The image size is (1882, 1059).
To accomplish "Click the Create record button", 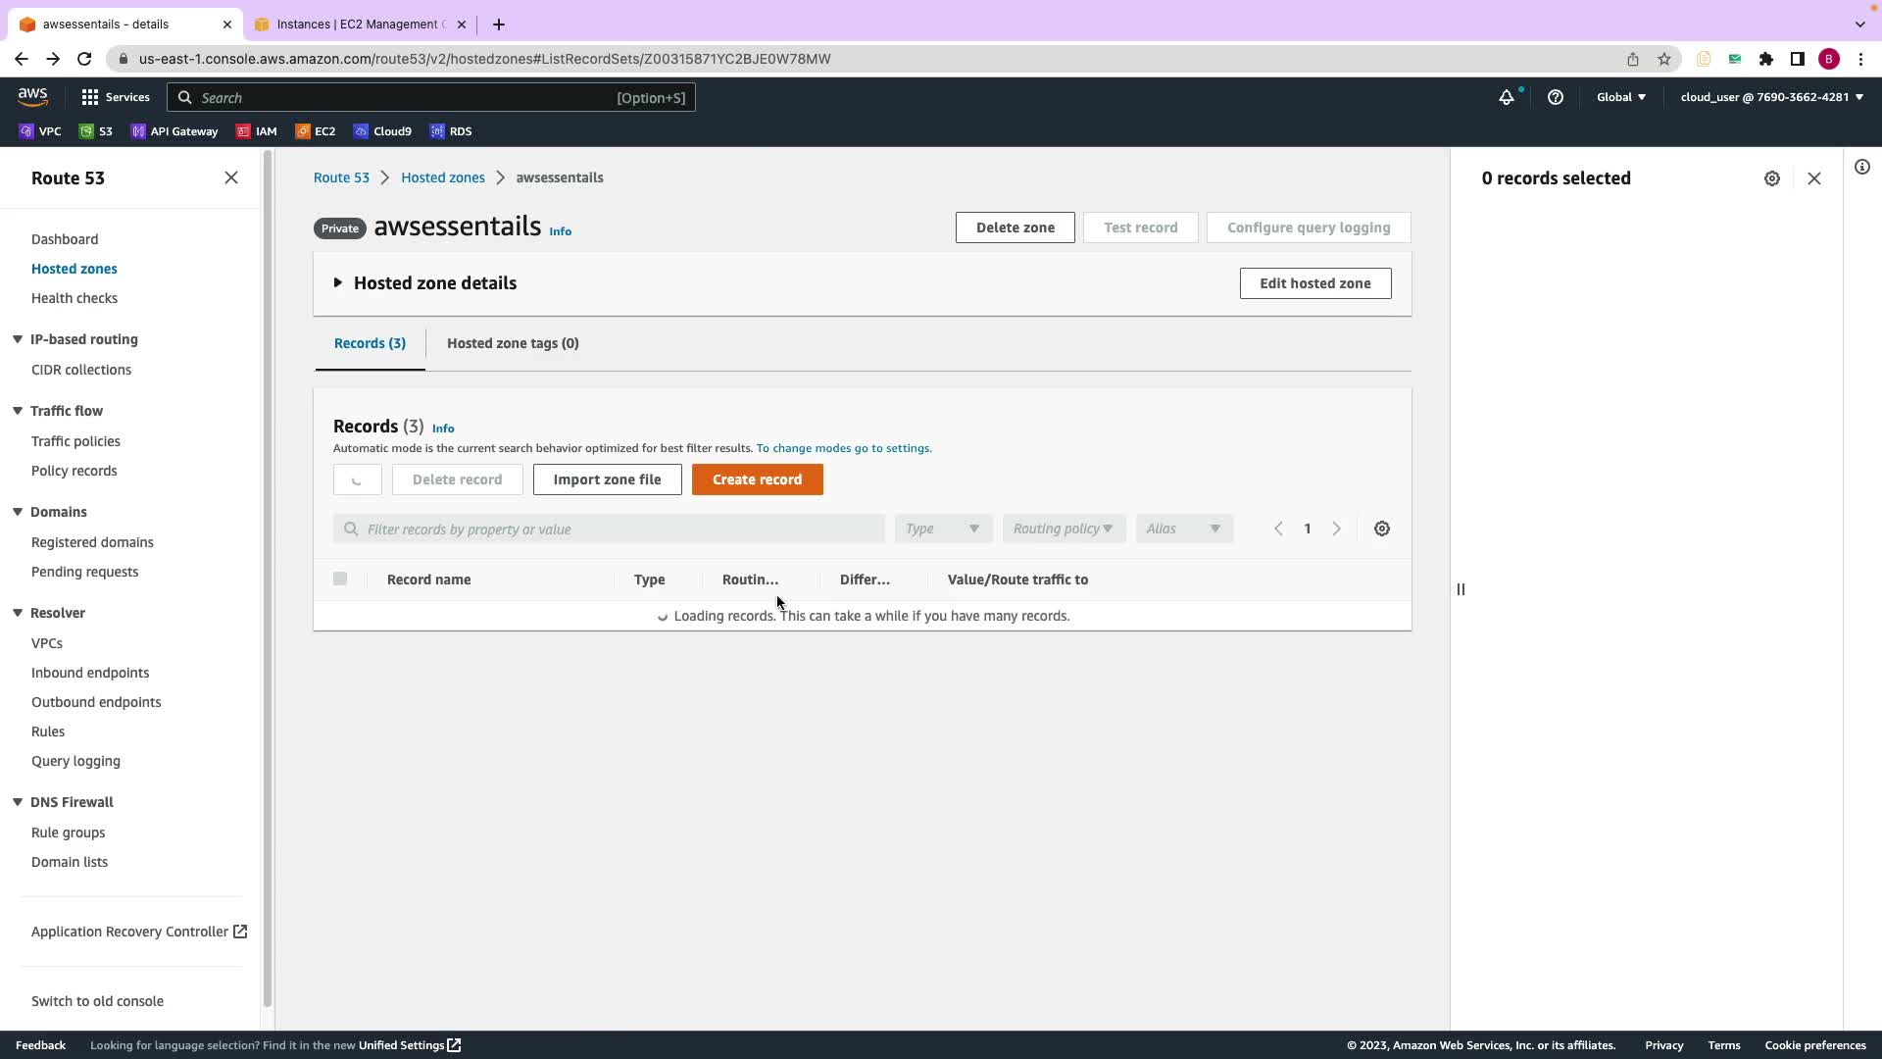I will pyautogui.click(x=757, y=479).
